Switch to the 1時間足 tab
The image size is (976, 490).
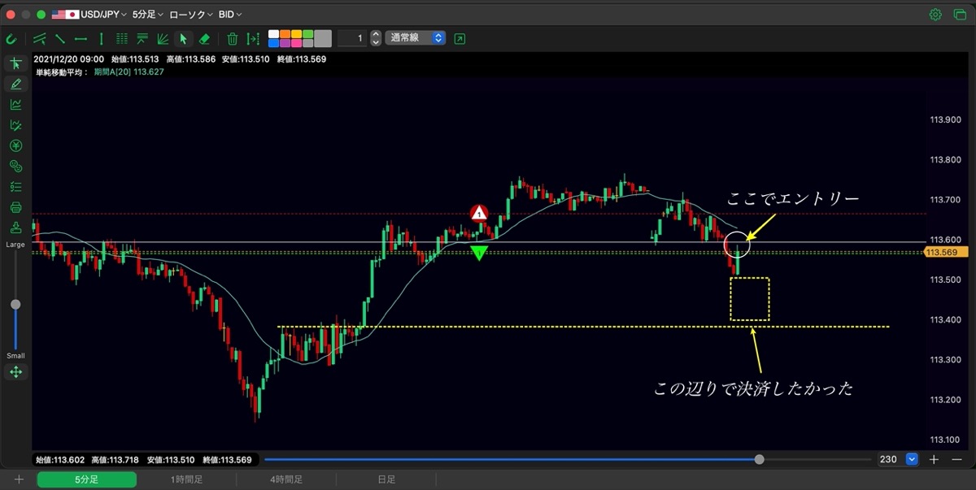(x=186, y=479)
